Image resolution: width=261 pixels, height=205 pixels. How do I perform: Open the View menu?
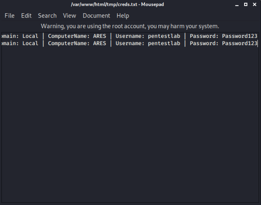point(70,16)
